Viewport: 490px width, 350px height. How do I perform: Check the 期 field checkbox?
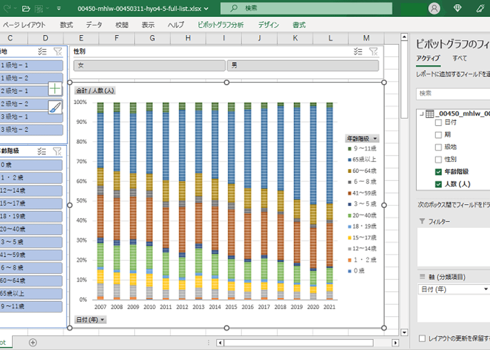pos(438,135)
